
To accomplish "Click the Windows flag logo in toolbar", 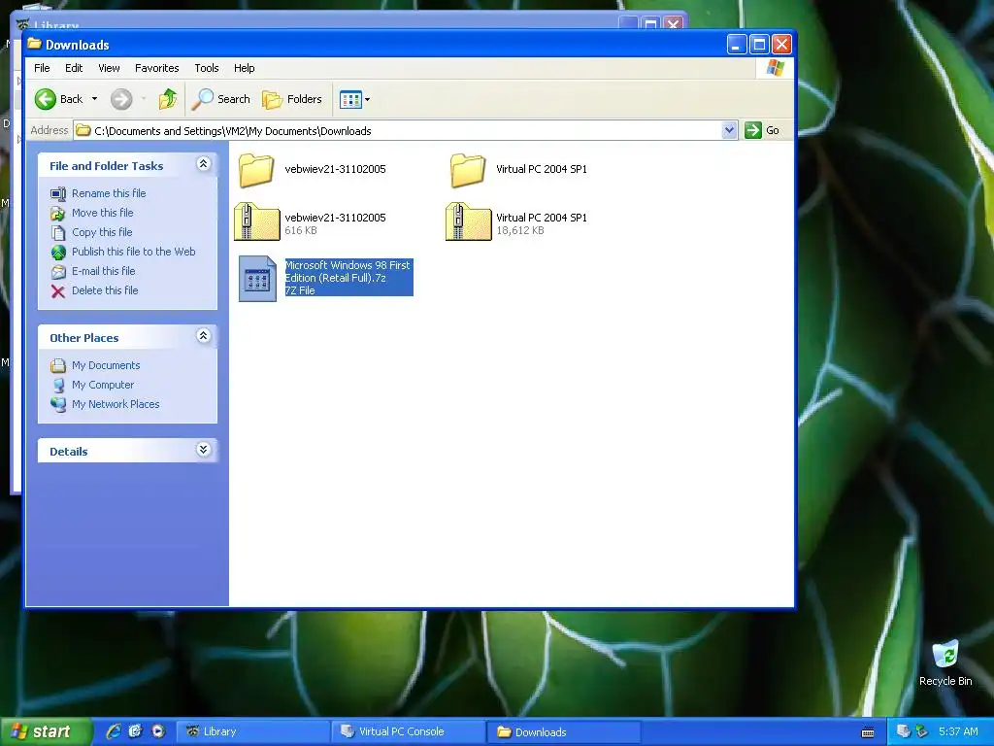I will click(x=776, y=68).
